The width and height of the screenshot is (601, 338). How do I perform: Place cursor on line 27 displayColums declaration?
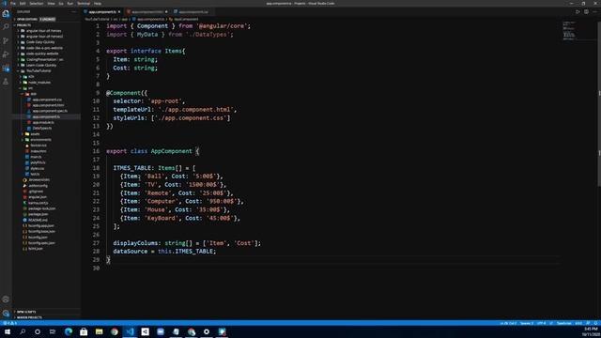coord(187,243)
